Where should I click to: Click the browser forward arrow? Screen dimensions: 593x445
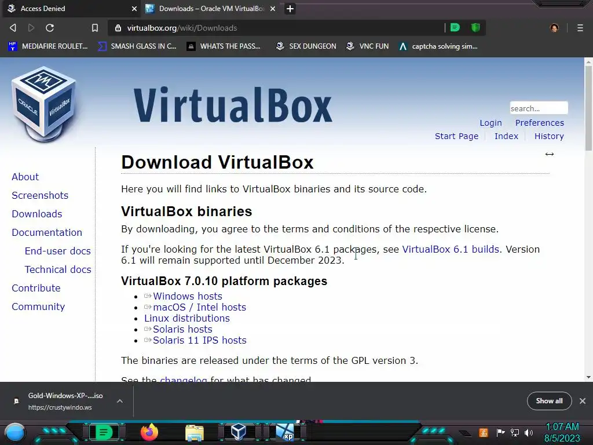pos(31,28)
